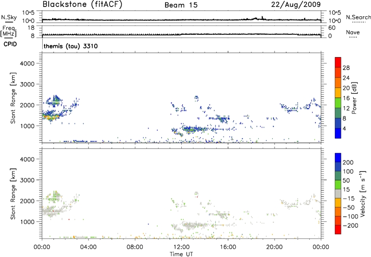
Task: Click the 'Time UT' axis label
Action: coord(181,254)
